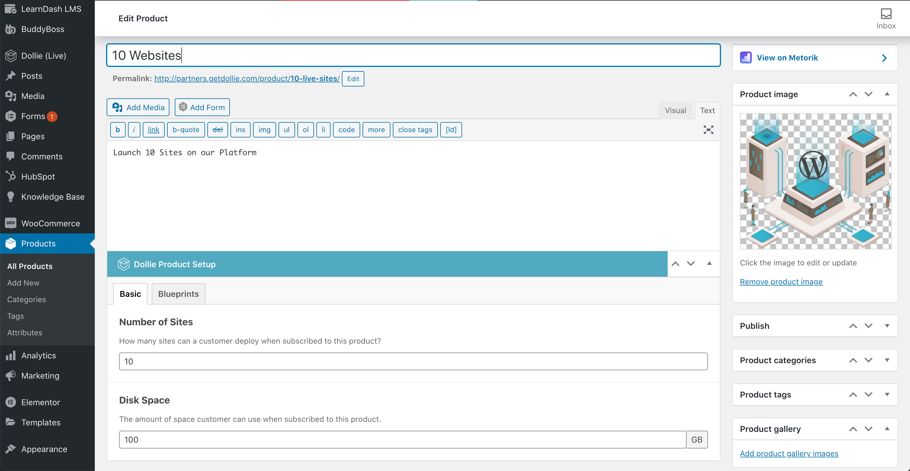The width and height of the screenshot is (910, 471).
Task: Edit the product permalink
Action: point(353,78)
